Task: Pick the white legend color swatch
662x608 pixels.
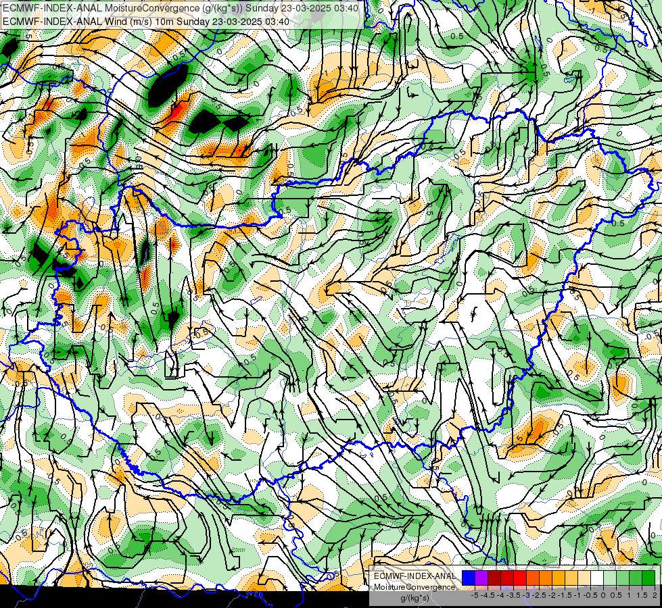Action: coord(597,578)
